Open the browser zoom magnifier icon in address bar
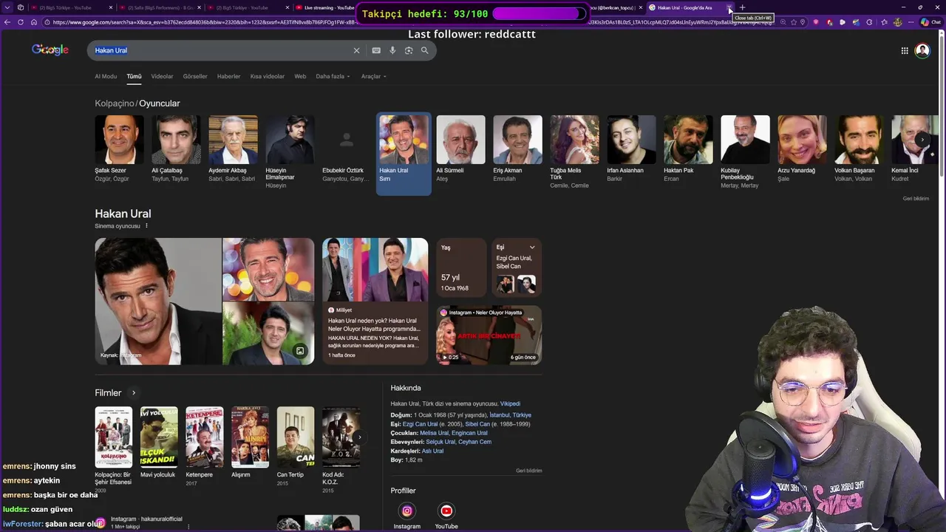Viewport: 946px width, 532px height. pos(783,22)
